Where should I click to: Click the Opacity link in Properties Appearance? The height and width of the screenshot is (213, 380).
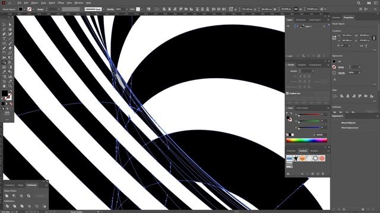(x=341, y=73)
